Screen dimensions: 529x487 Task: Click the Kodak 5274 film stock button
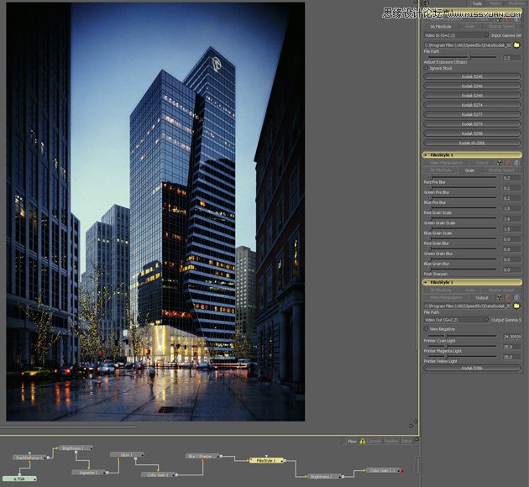[x=472, y=105]
